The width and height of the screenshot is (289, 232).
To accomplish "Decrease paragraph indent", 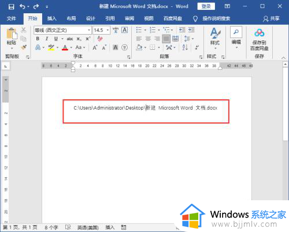I will [182, 30].
